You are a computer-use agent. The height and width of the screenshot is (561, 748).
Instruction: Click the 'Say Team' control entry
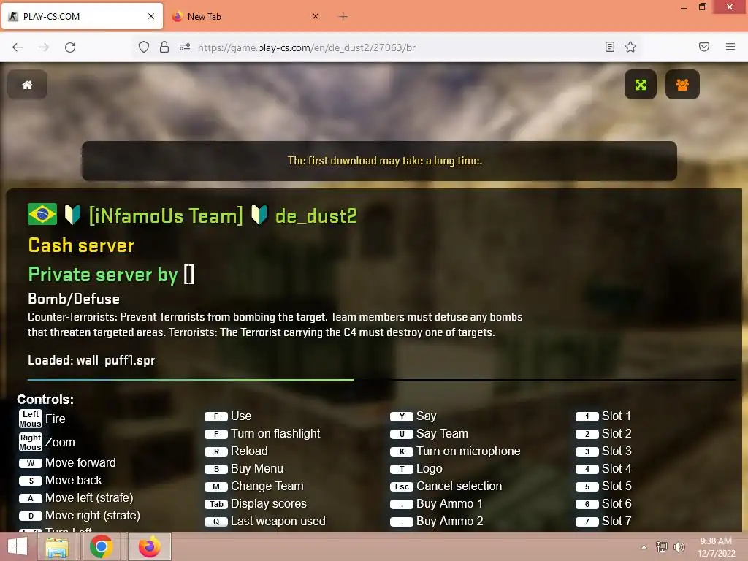click(430, 434)
